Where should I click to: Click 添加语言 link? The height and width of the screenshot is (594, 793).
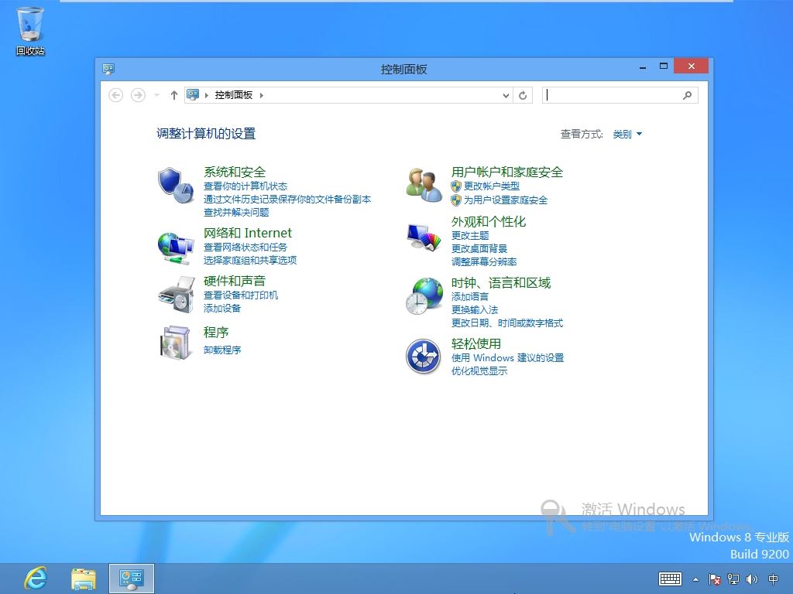470,296
